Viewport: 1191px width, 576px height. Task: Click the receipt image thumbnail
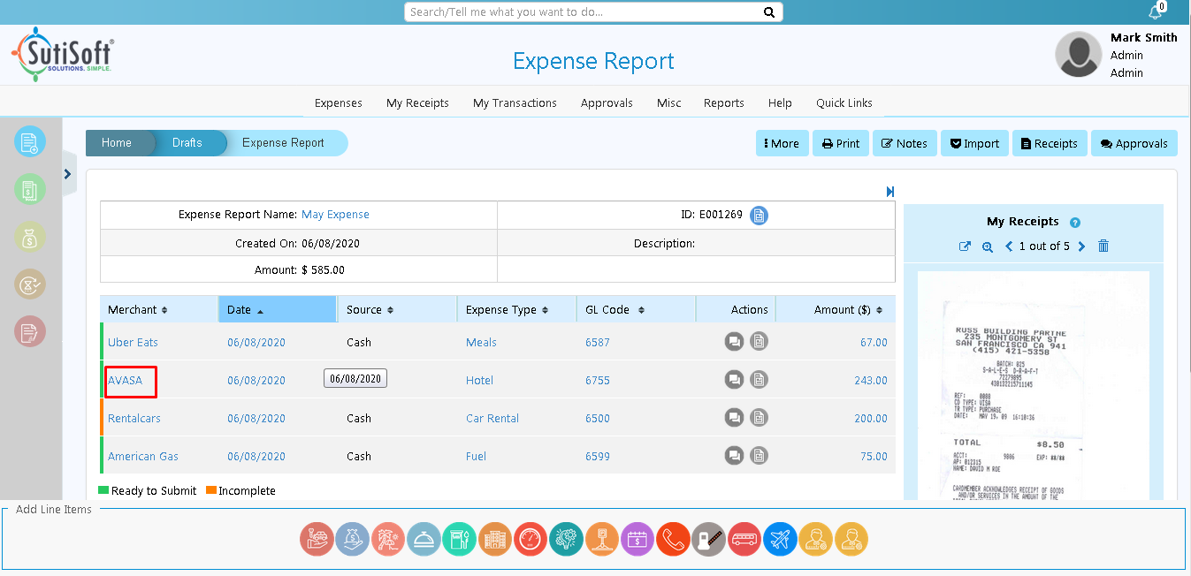point(1034,385)
